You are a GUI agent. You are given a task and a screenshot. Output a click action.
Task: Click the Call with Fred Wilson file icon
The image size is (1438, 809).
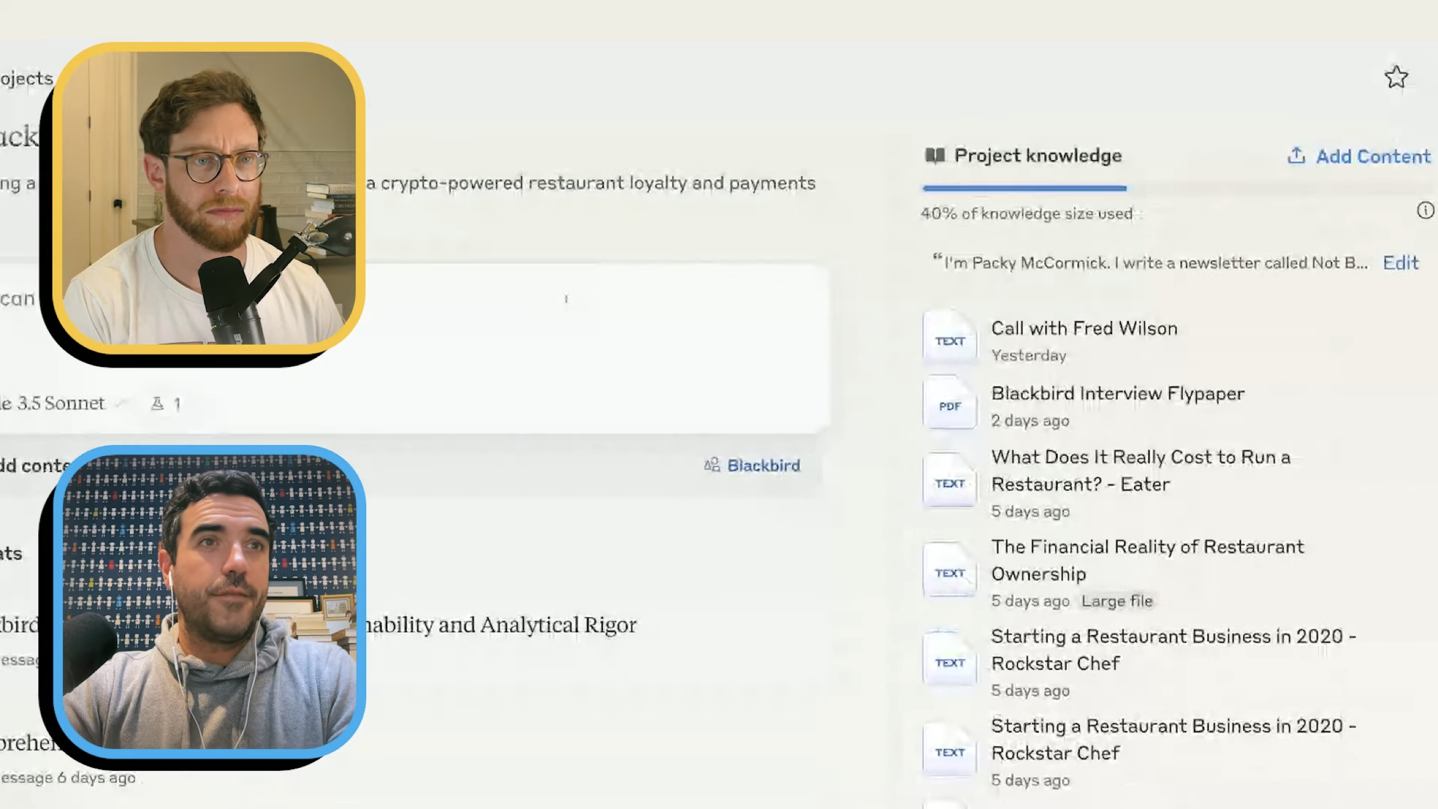(949, 340)
